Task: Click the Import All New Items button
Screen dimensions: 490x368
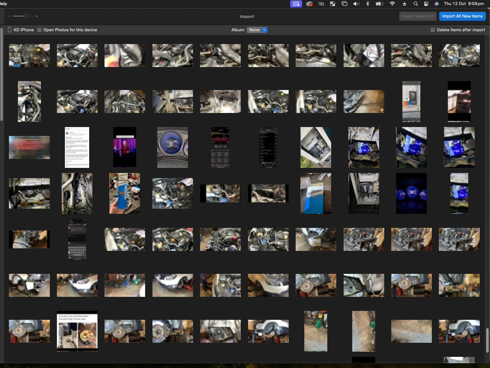Action: (462, 16)
